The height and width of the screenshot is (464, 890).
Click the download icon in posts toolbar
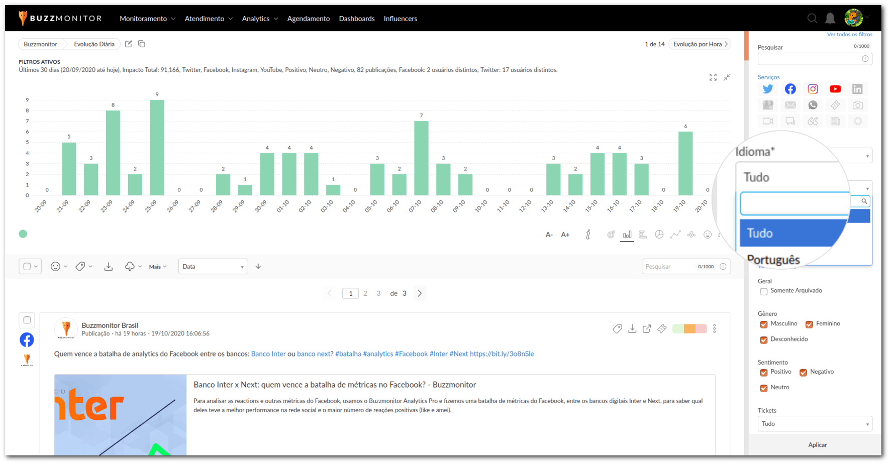pyautogui.click(x=109, y=267)
